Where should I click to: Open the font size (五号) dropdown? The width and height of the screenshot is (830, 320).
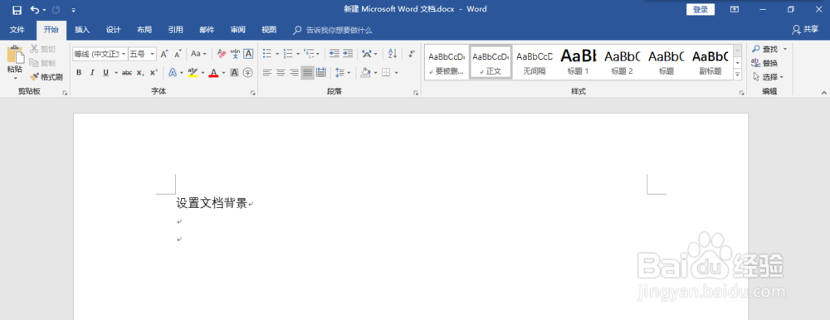(153, 53)
